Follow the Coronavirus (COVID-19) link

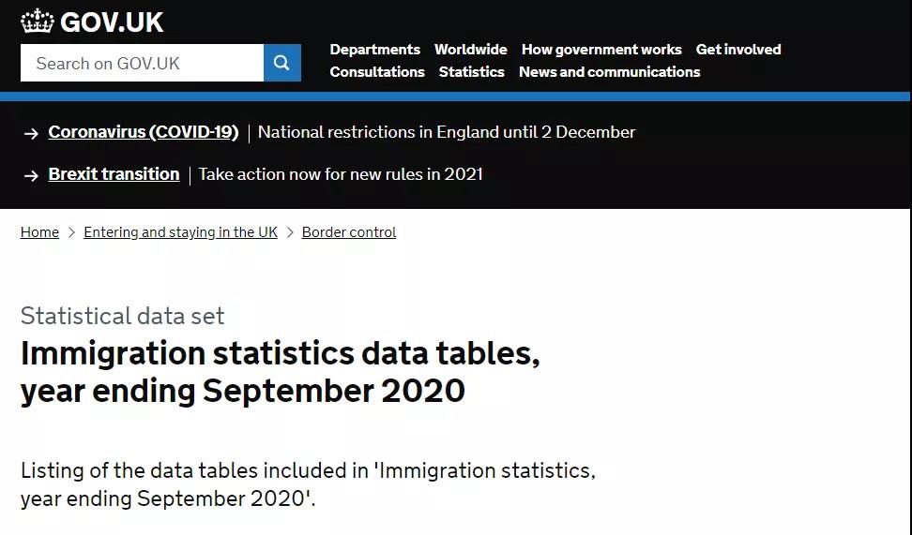143,132
